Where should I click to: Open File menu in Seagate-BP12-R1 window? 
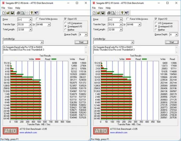point(94,8)
